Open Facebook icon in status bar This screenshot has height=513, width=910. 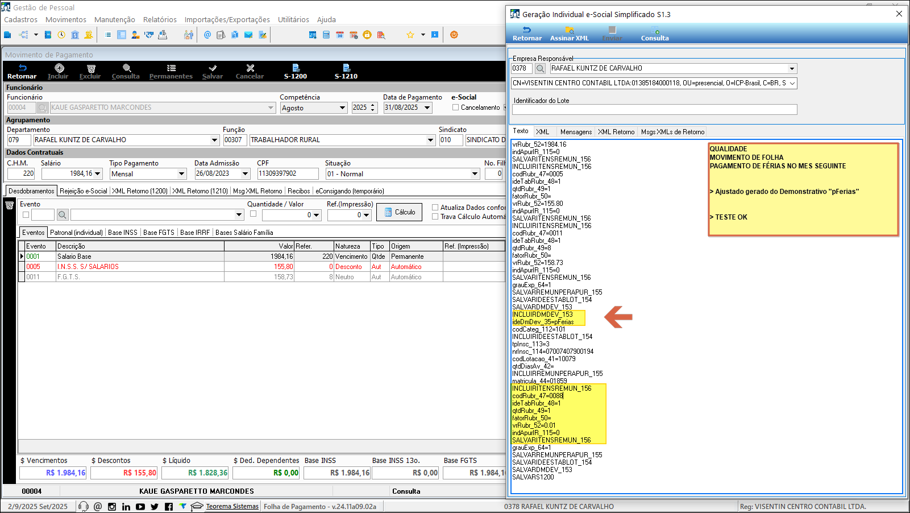coord(169,506)
